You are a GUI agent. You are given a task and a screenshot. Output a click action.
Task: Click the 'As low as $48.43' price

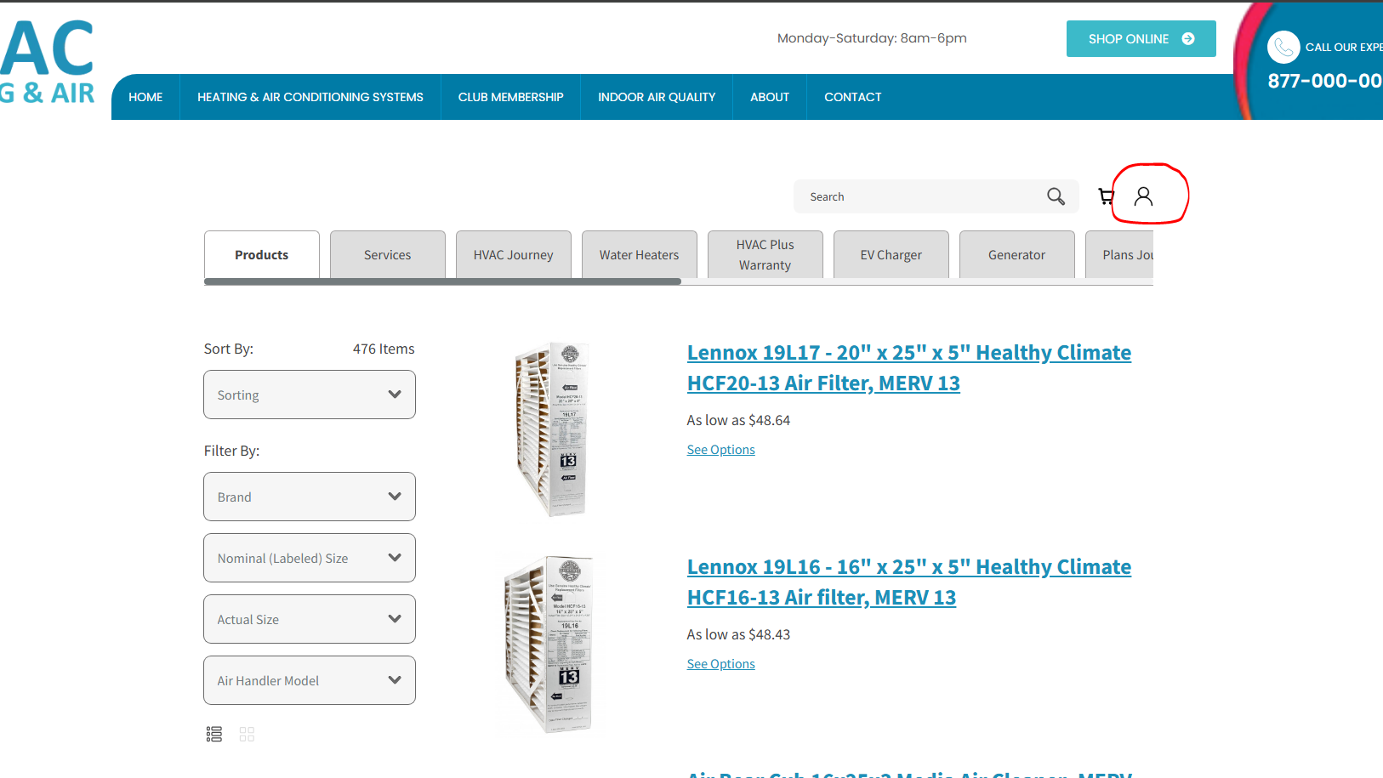738,634
